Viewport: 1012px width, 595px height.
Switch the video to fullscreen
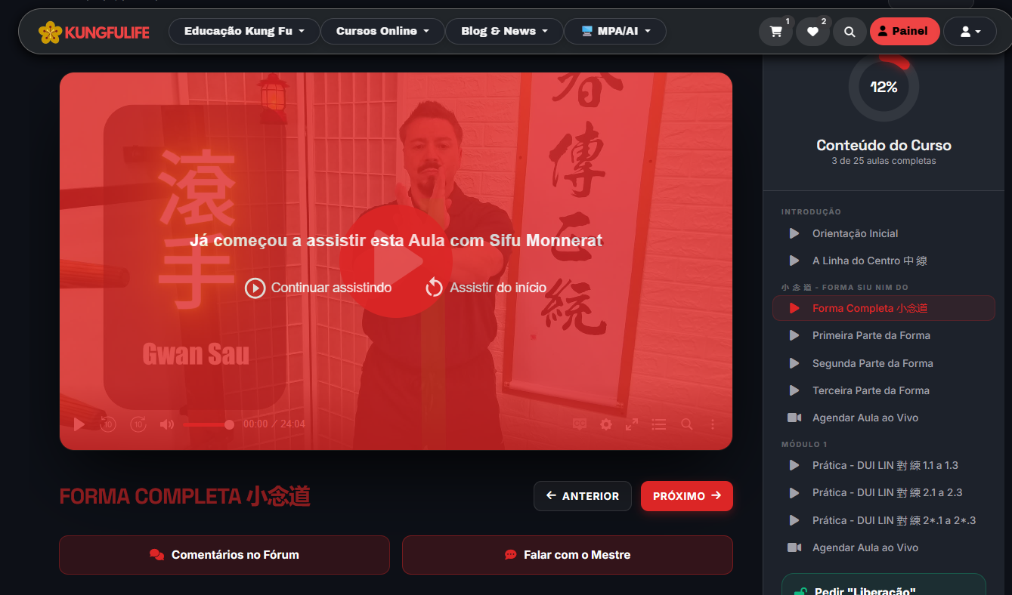tap(632, 424)
